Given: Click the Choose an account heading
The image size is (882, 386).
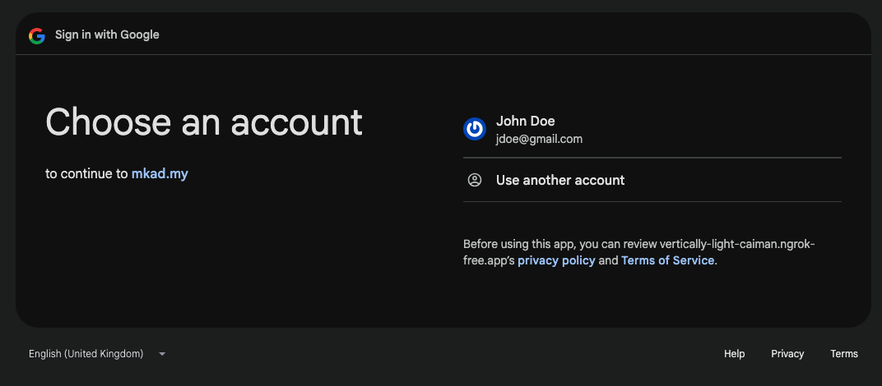Looking at the screenshot, I should click(x=204, y=122).
